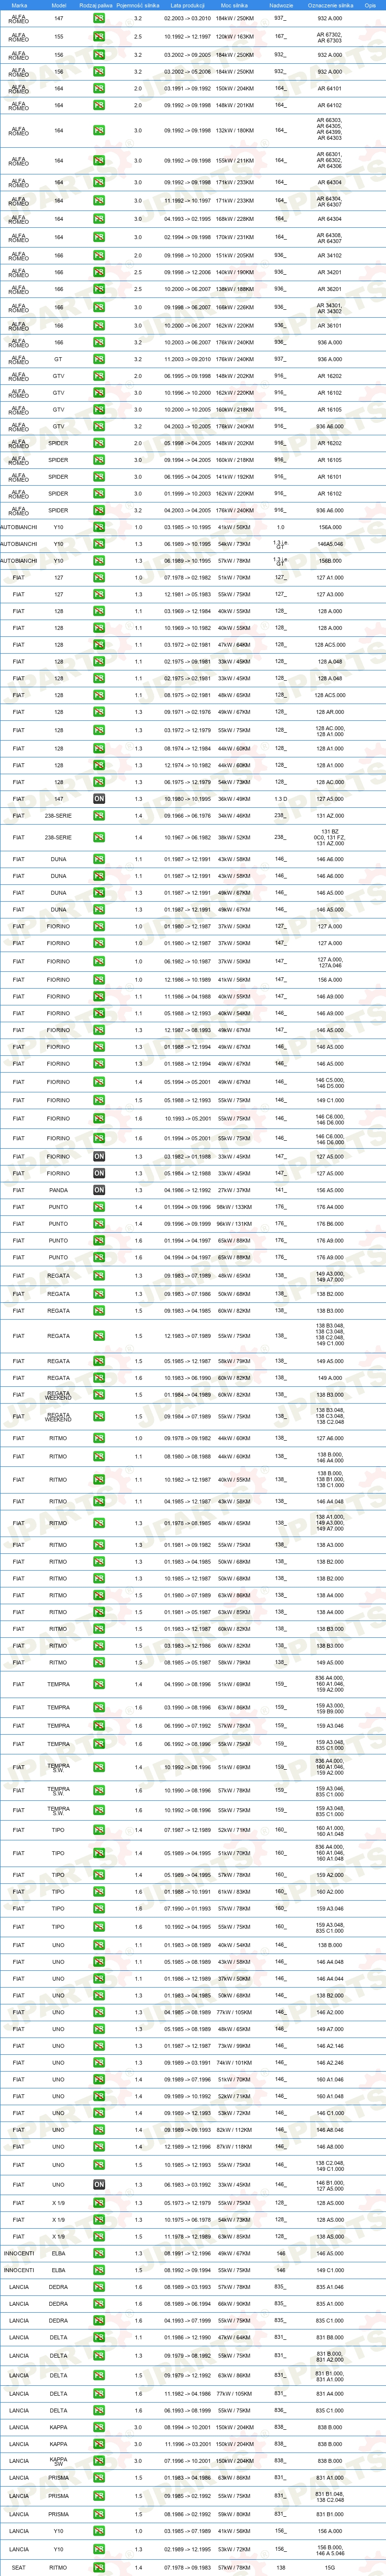Click the Lata produkcji column header
Viewport: 386px width, 2576px height.
click(x=187, y=5)
